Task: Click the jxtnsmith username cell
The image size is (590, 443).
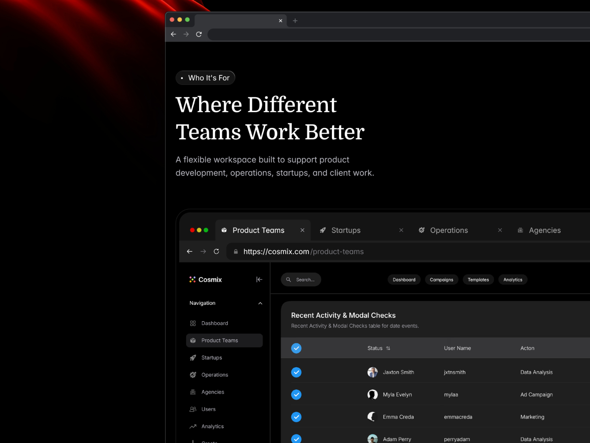Action: pyautogui.click(x=455, y=372)
